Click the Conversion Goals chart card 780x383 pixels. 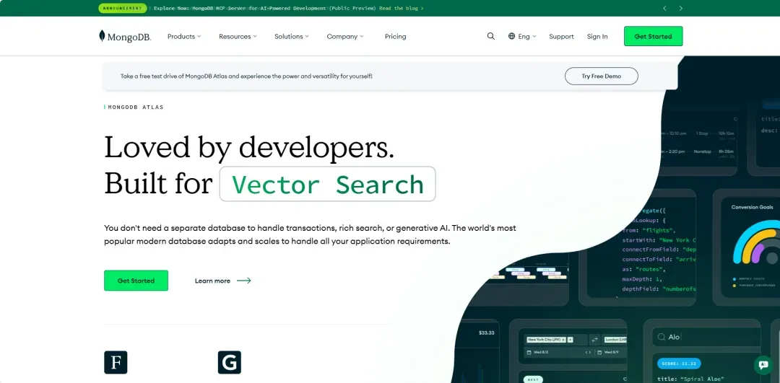click(x=746, y=247)
